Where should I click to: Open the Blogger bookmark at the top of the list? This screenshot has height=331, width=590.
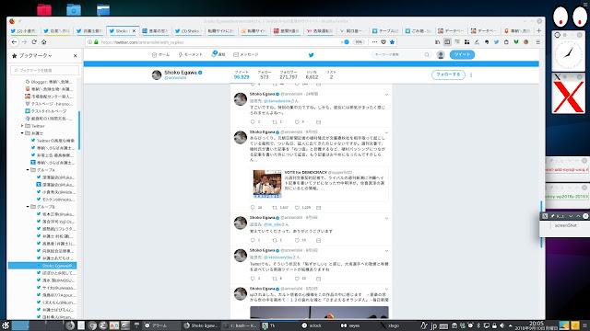(x=49, y=82)
